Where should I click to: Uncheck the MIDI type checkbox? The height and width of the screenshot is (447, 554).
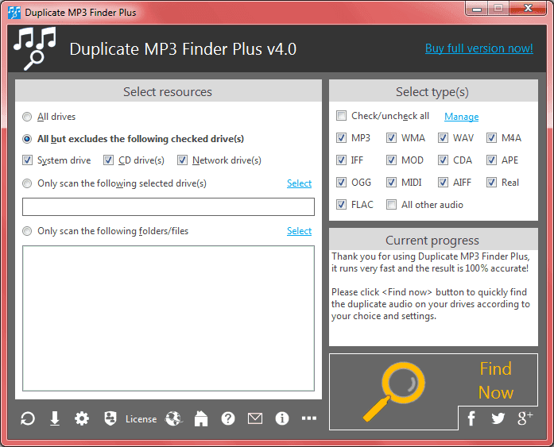point(391,183)
